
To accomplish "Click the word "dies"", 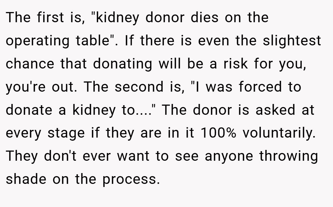I will coord(205,17).
